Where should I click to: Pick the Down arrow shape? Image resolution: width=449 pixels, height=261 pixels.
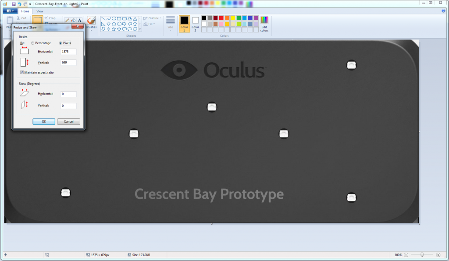click(103, 29)
